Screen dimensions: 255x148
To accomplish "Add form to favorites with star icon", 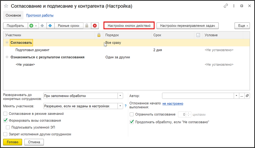I will coord(6,6).
